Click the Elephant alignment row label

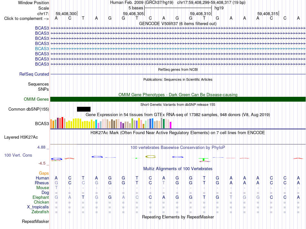41,197
